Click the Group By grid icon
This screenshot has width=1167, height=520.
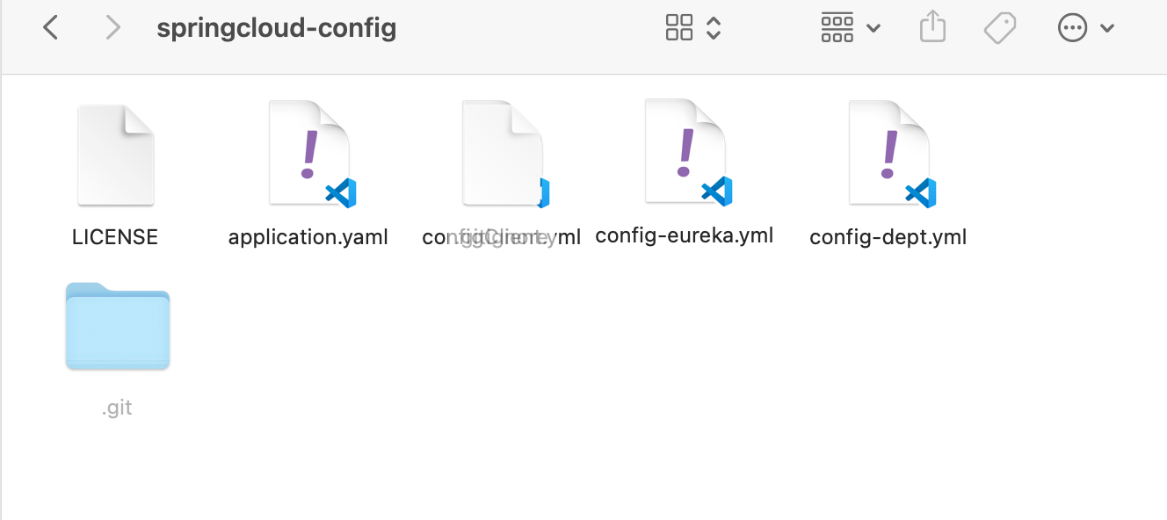click(837, 28)
